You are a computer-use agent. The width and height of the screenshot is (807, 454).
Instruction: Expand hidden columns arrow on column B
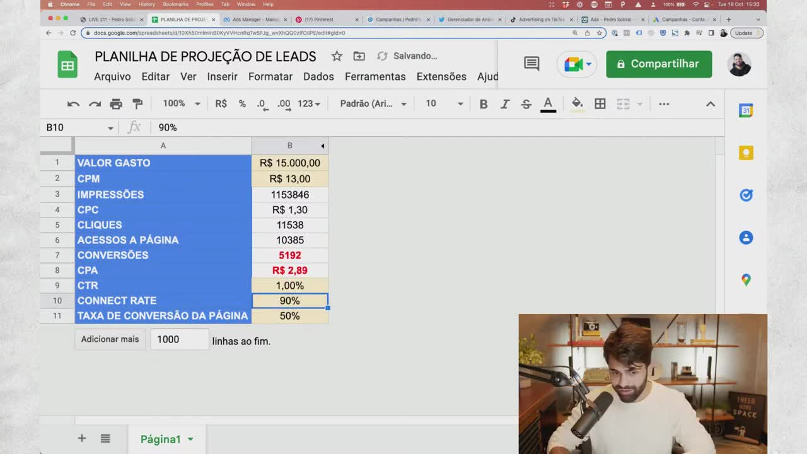[x=322, y=146]
